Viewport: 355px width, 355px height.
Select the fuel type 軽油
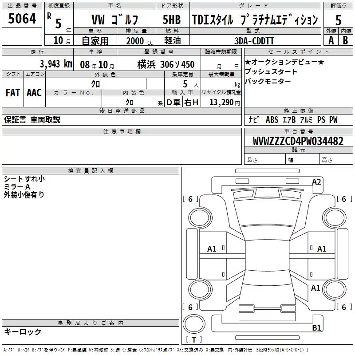pos(173,40)
